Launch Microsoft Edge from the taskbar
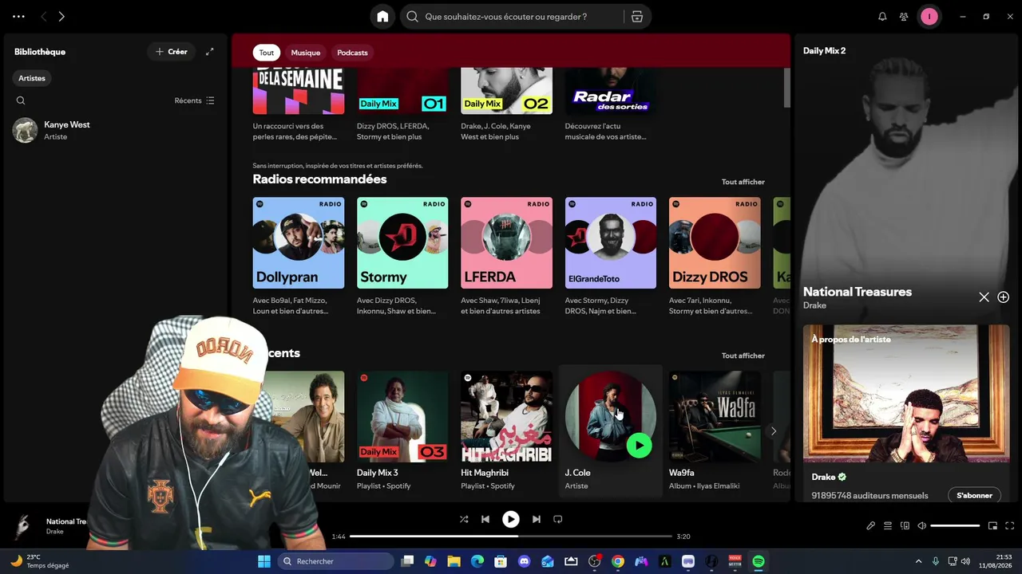 pyautogui.click(x=477, y=561)
